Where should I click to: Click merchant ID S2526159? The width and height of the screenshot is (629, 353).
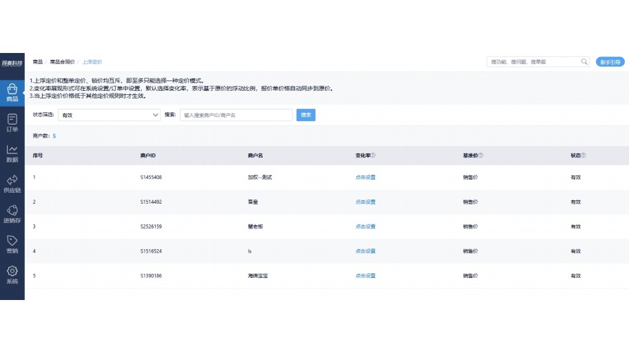(x=152, y=226)
